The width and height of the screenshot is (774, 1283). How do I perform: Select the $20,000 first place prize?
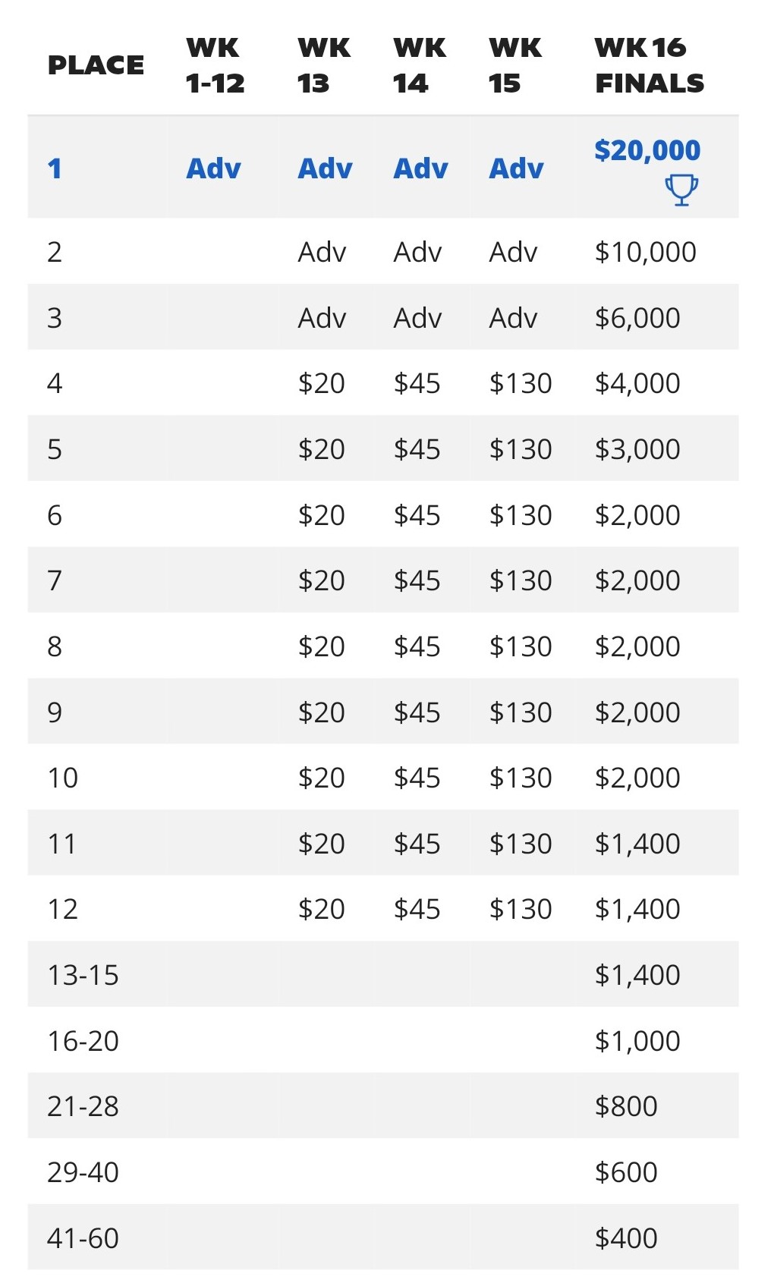point(647,150)
